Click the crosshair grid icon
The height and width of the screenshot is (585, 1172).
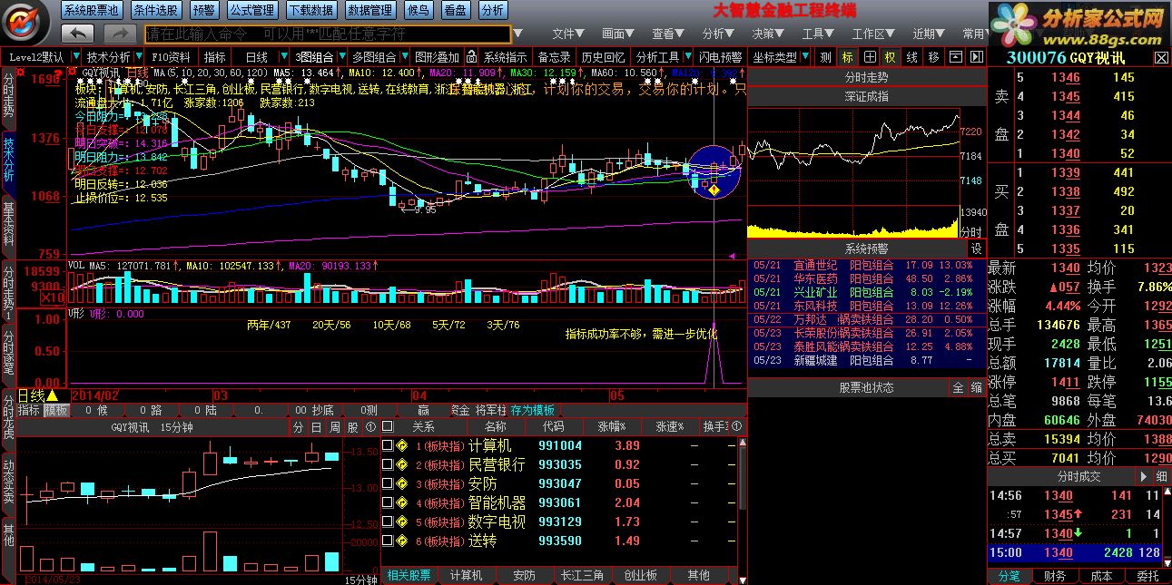(x=869, y=56)
